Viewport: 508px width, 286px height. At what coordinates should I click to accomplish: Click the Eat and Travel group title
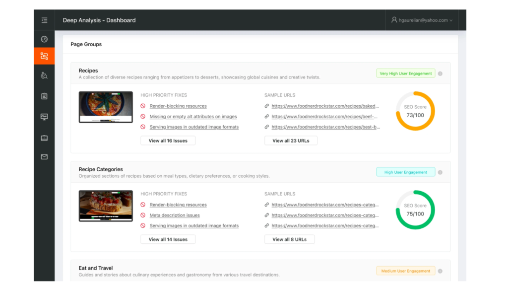pos(96,268)
